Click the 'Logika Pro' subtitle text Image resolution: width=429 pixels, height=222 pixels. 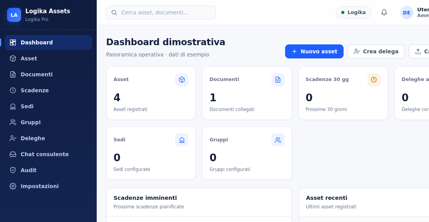[37, 19]
